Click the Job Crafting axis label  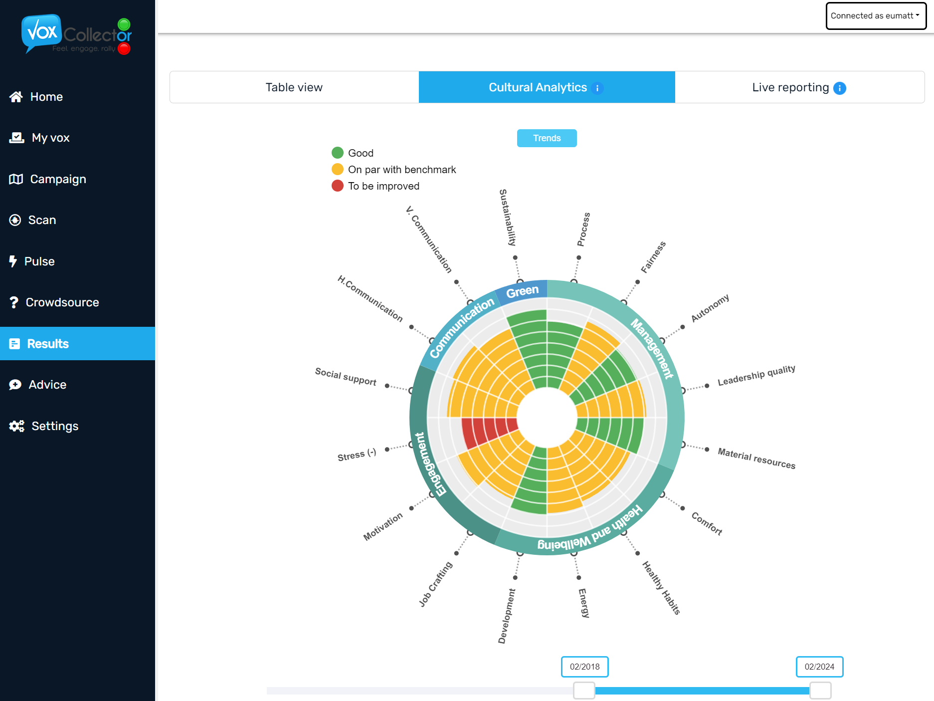tap(436, 584)
